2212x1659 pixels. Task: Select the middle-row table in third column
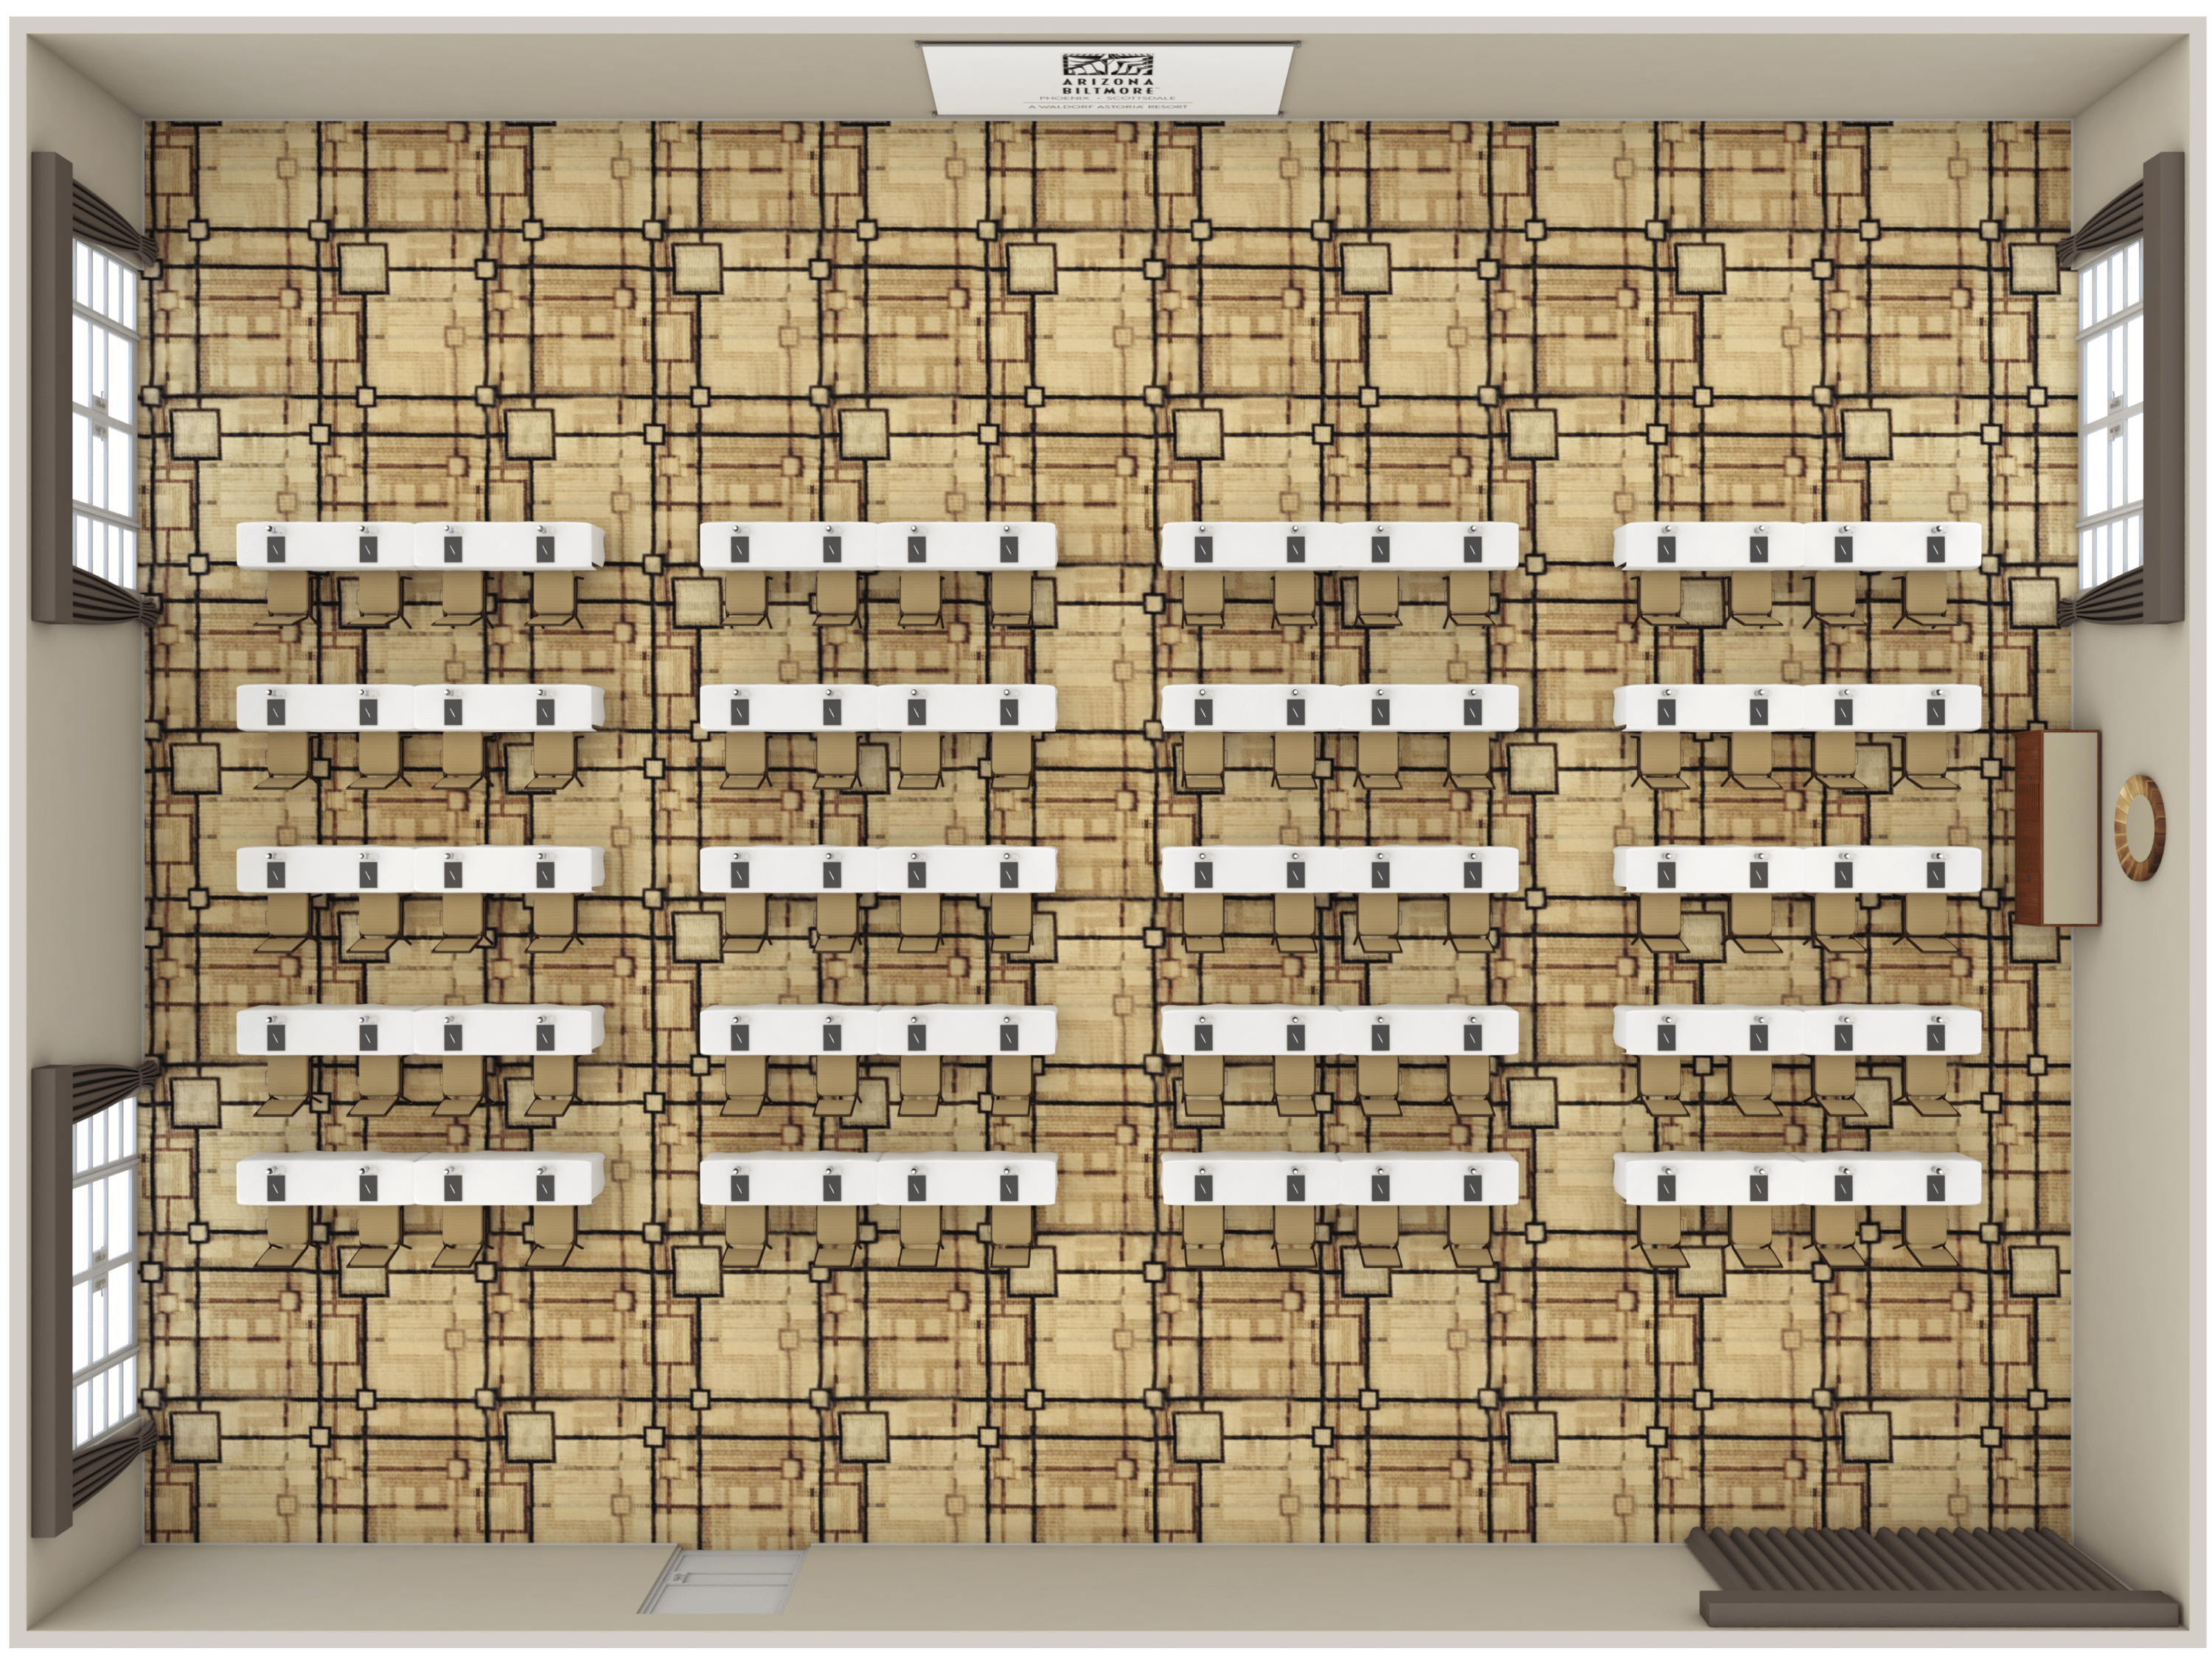tap(1339, 870)
